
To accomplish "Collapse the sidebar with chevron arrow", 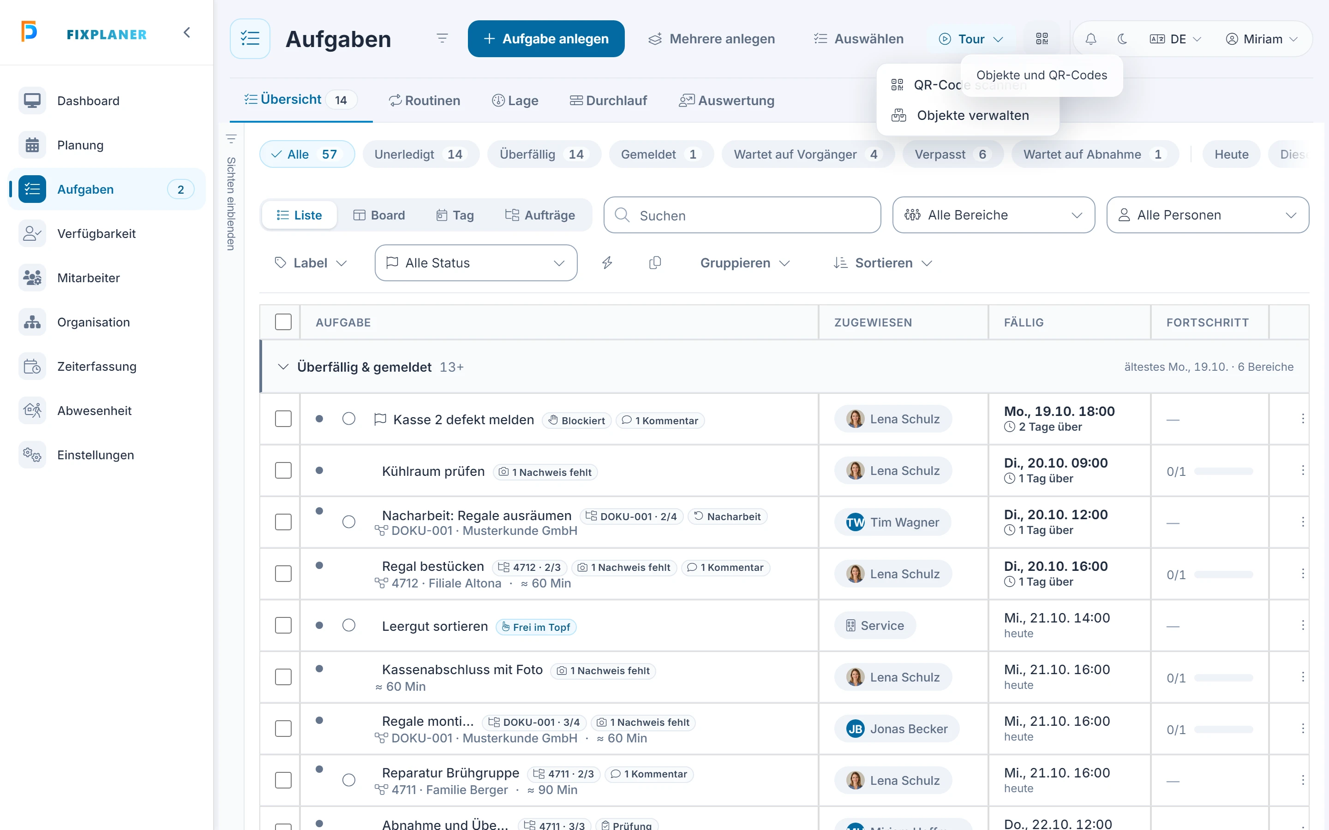I will [187, 33].
